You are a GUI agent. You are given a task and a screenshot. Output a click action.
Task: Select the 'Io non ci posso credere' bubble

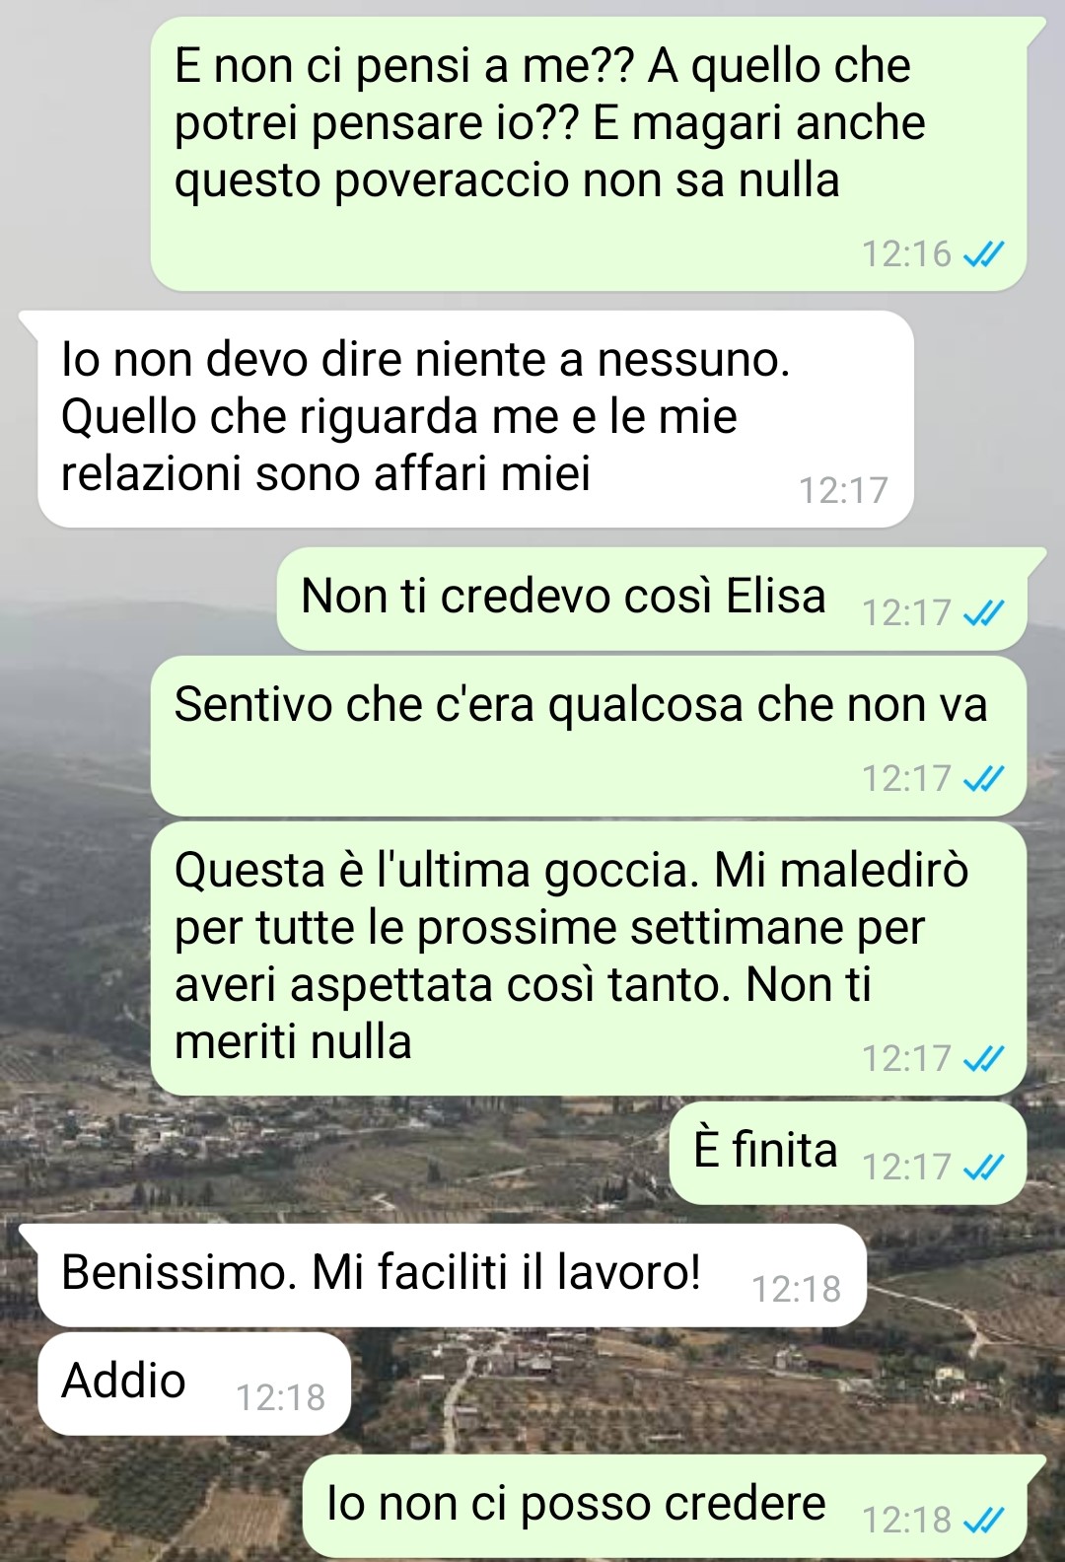[x=665, y=1506]
